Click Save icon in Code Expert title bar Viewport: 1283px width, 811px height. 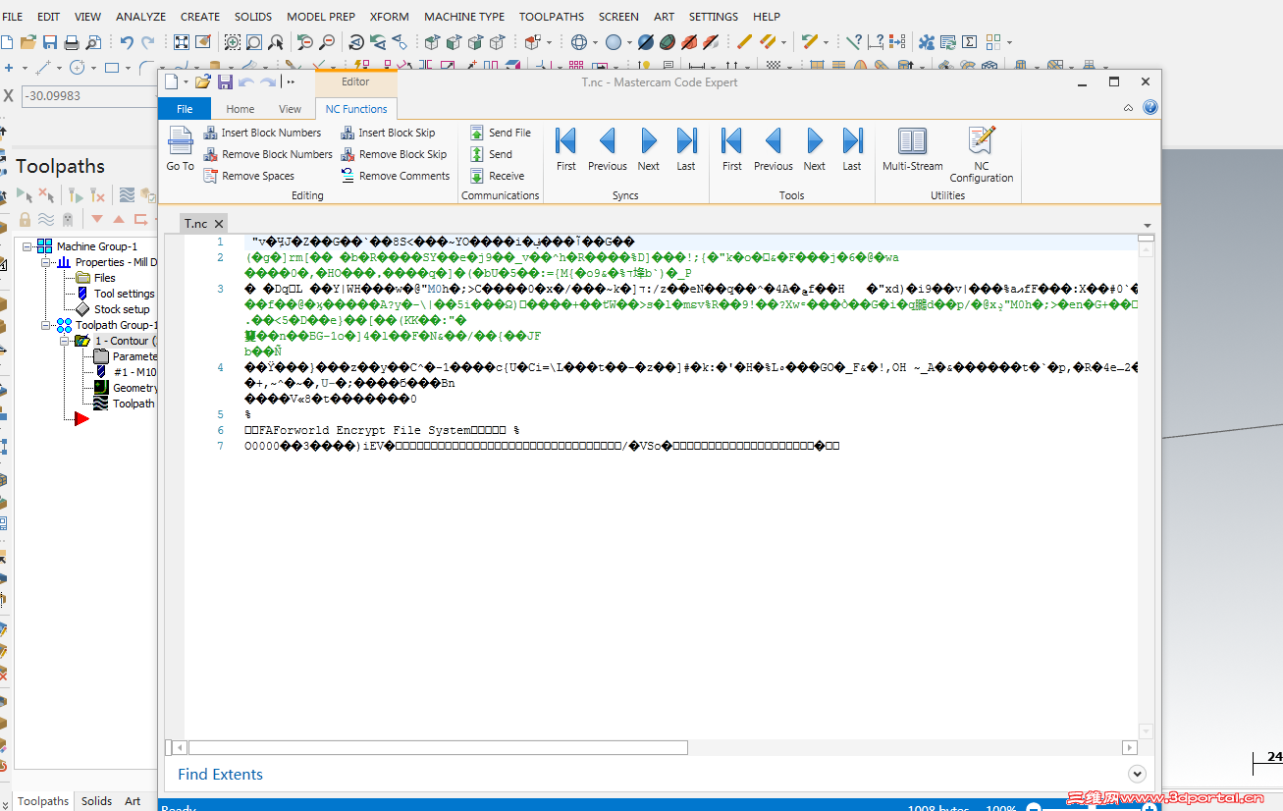(x=225, y=82)
